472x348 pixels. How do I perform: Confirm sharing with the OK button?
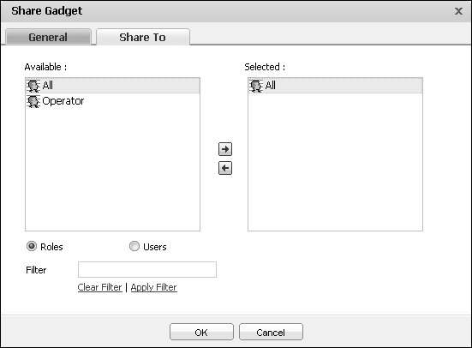[201, 332]
